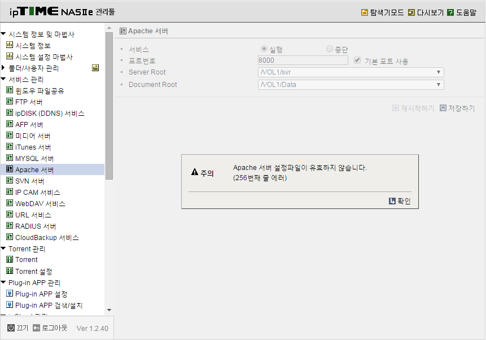
Task: Toggle the 기본 포트 사용 checkbox
Action: [357, 60]
